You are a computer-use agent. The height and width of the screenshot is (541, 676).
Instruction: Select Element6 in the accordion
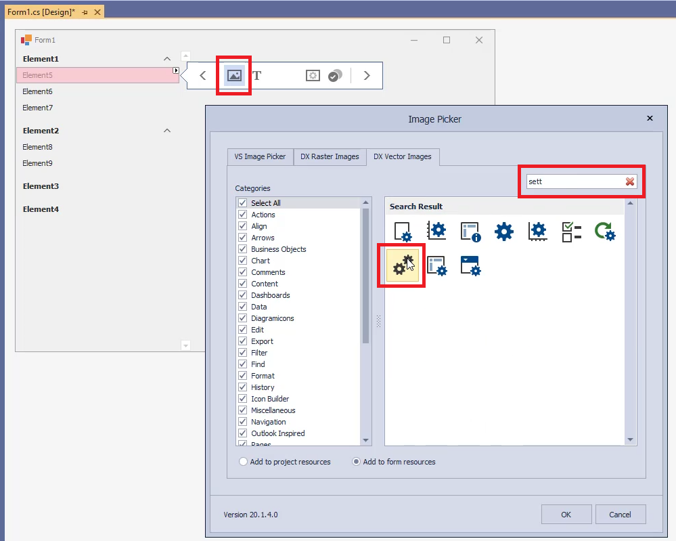pos(98,91)
